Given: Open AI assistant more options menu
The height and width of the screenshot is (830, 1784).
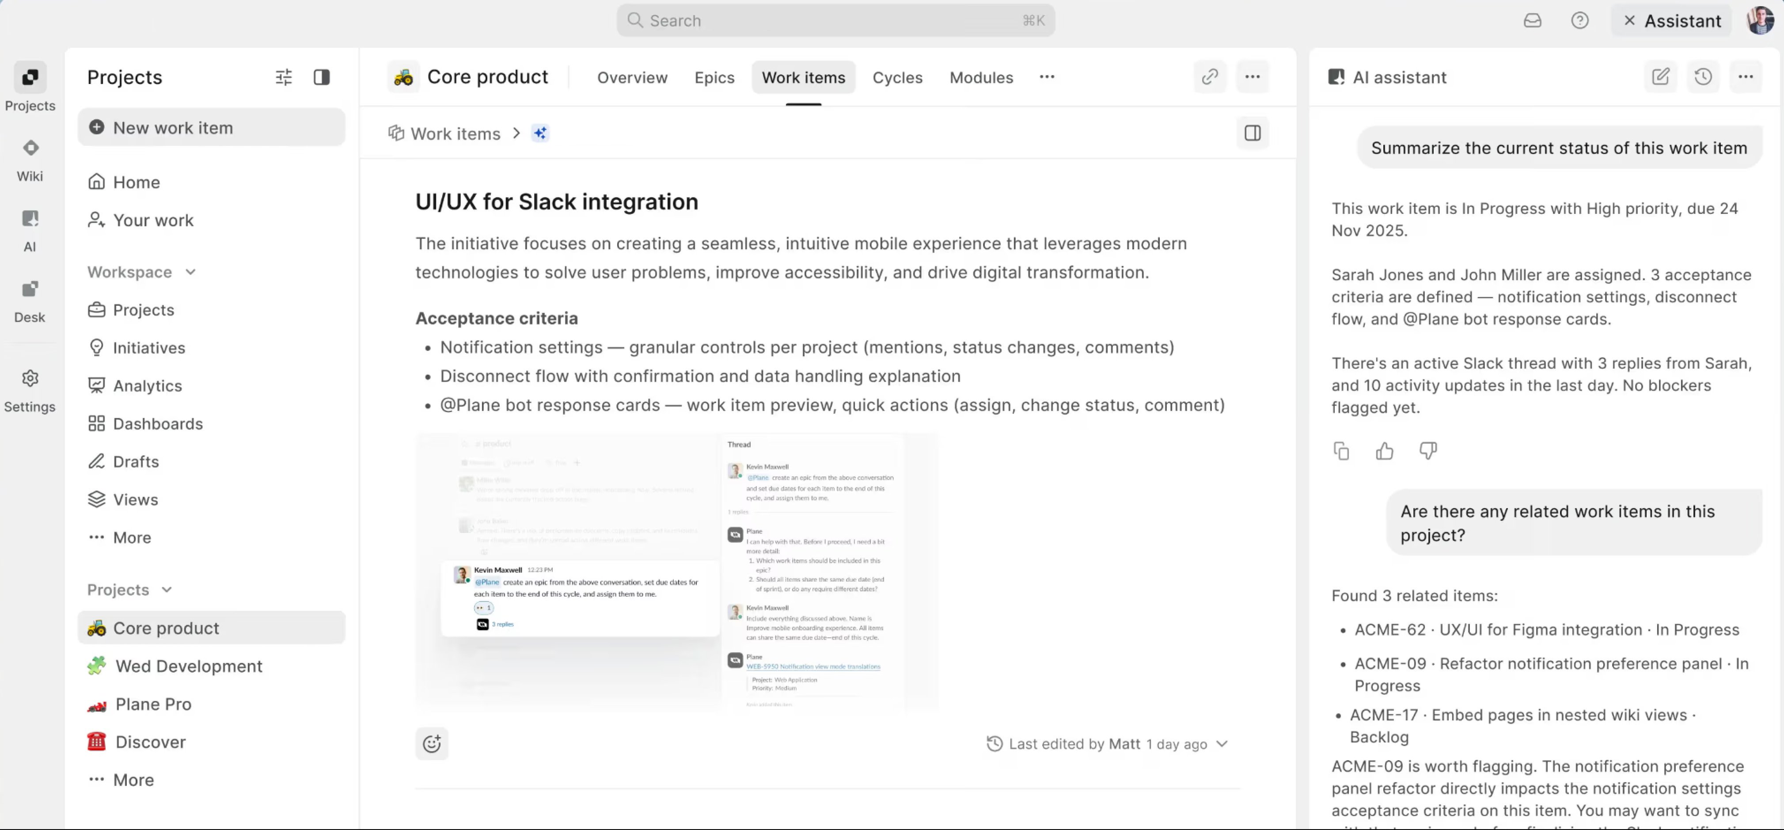Looking at the screenshot, I should [x=1745, y=77].
